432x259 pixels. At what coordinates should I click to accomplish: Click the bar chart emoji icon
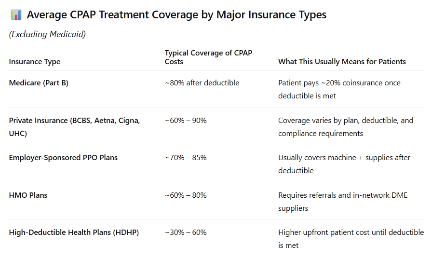[x=15, y=15]
